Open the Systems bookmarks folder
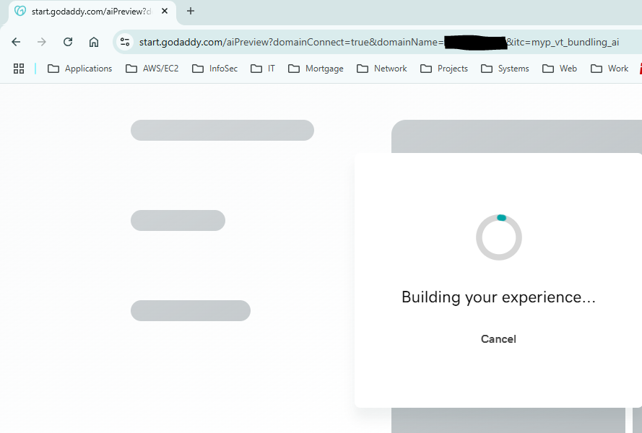 click(505, 69)
